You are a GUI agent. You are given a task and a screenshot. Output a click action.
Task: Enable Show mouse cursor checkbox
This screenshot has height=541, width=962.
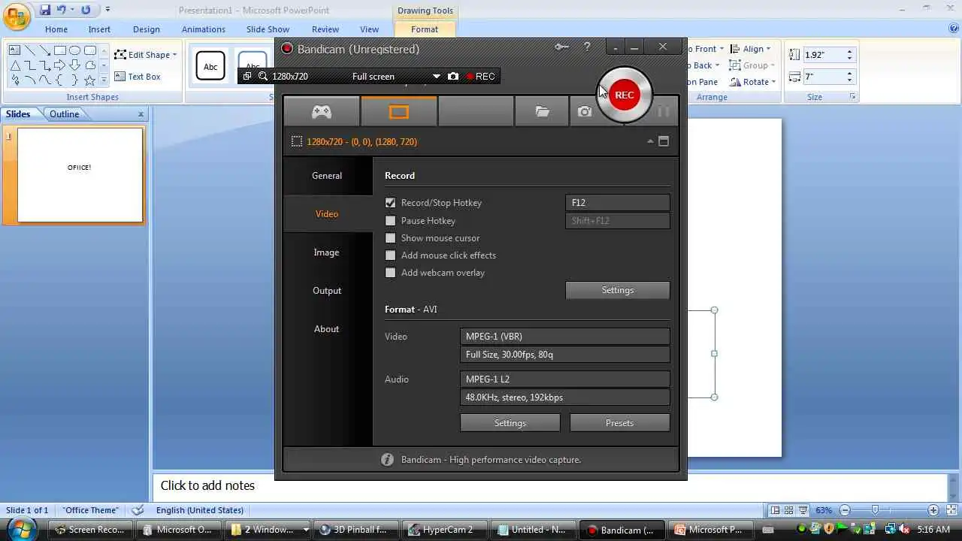(x=390, y=238)
